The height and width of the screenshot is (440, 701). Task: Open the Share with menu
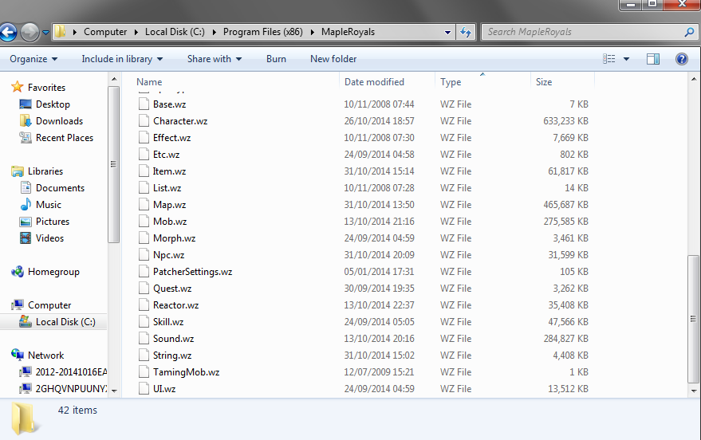(x=215, y=59)
